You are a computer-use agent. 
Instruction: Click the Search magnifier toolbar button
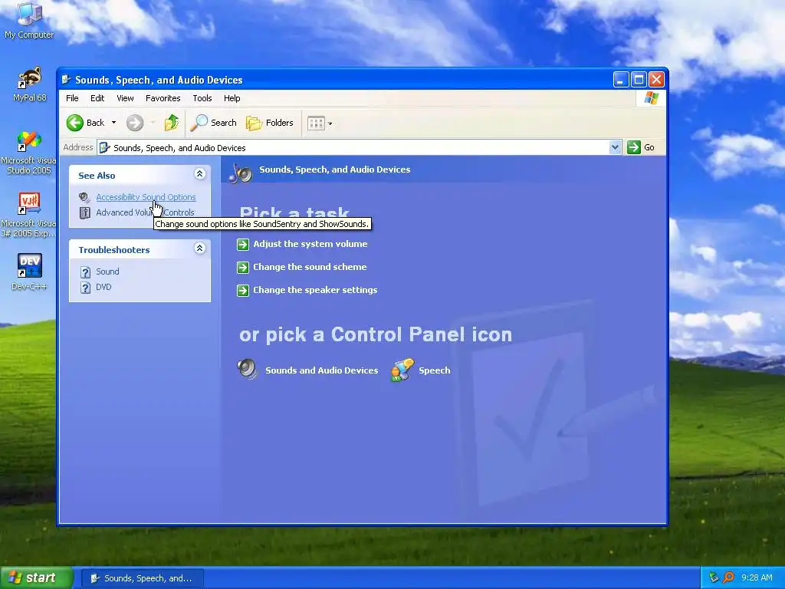[213, 123]
